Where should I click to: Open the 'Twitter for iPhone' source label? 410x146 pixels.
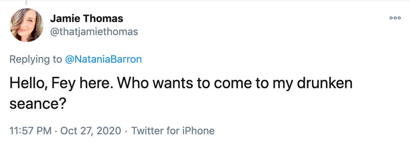pos(173,130)
